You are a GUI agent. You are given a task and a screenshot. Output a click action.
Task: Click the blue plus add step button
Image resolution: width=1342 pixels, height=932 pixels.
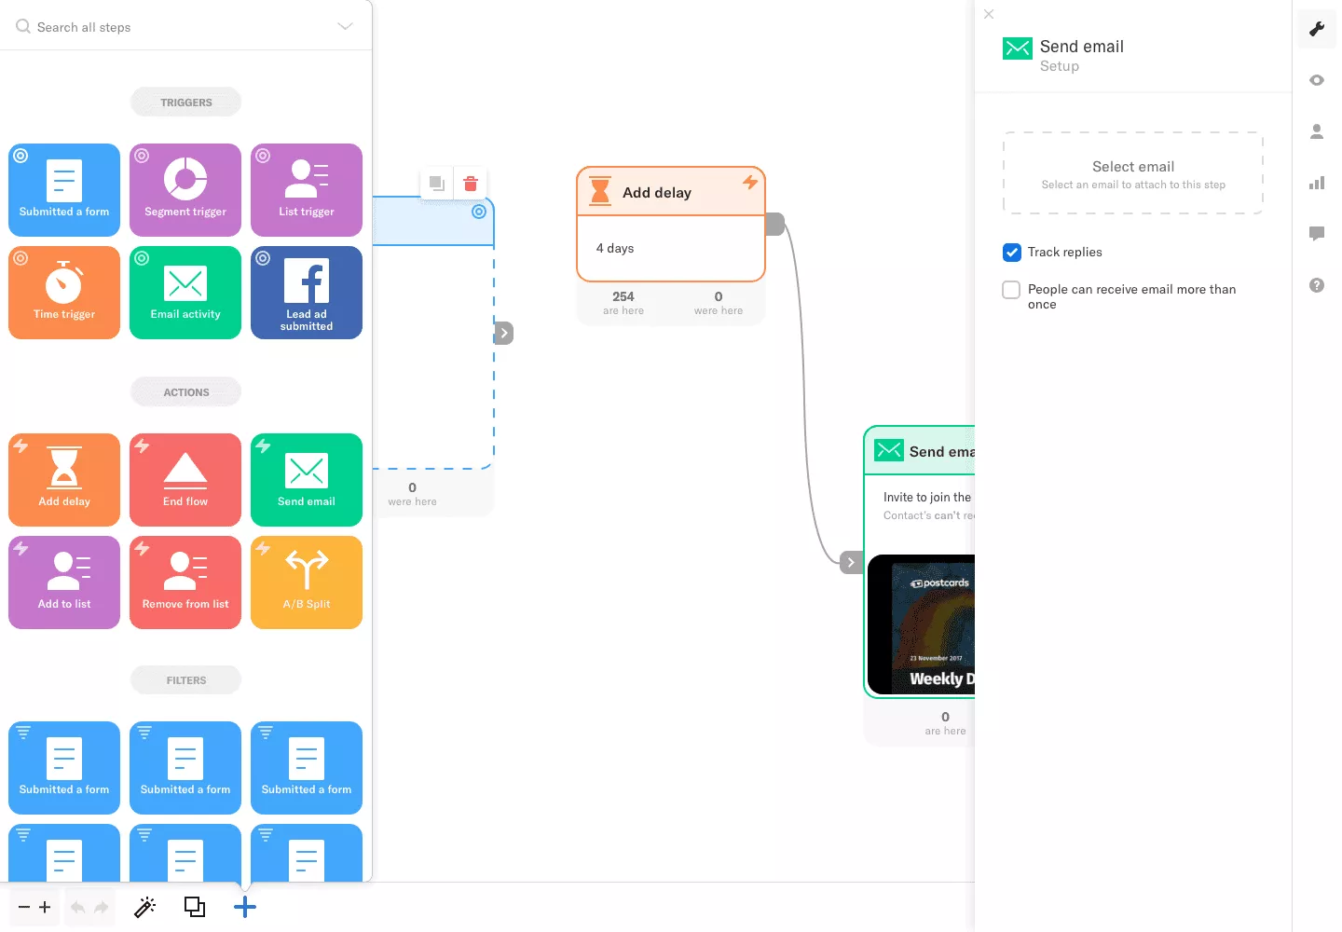(245, 907)
